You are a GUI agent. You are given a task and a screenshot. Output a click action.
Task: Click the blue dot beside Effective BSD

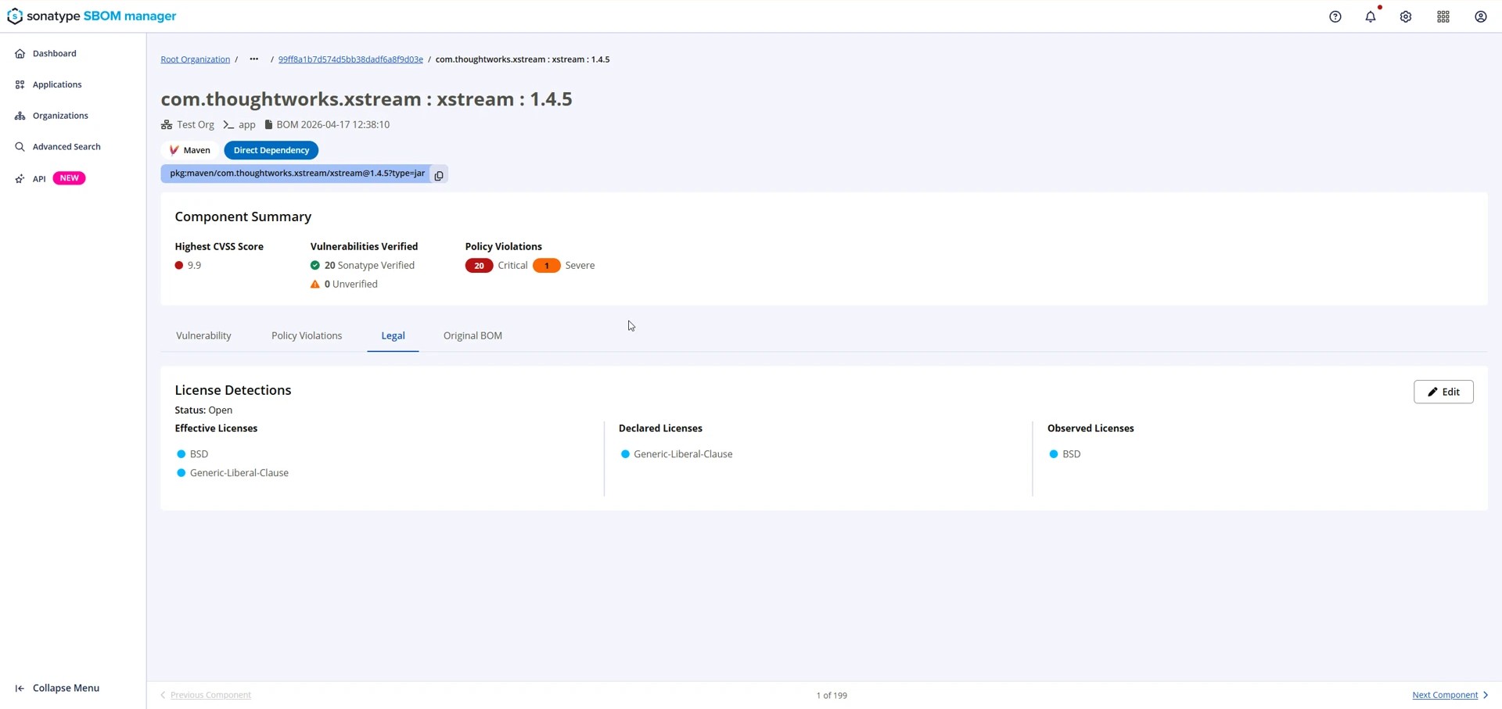click(x=181, y=454)
